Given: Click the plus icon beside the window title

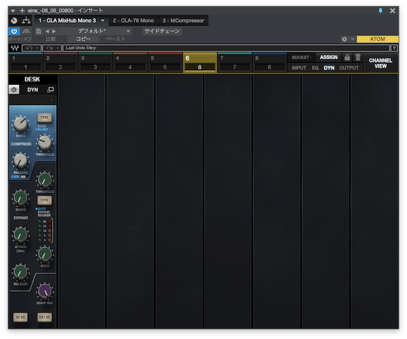Looking at the screenshot, I should 22,11.
